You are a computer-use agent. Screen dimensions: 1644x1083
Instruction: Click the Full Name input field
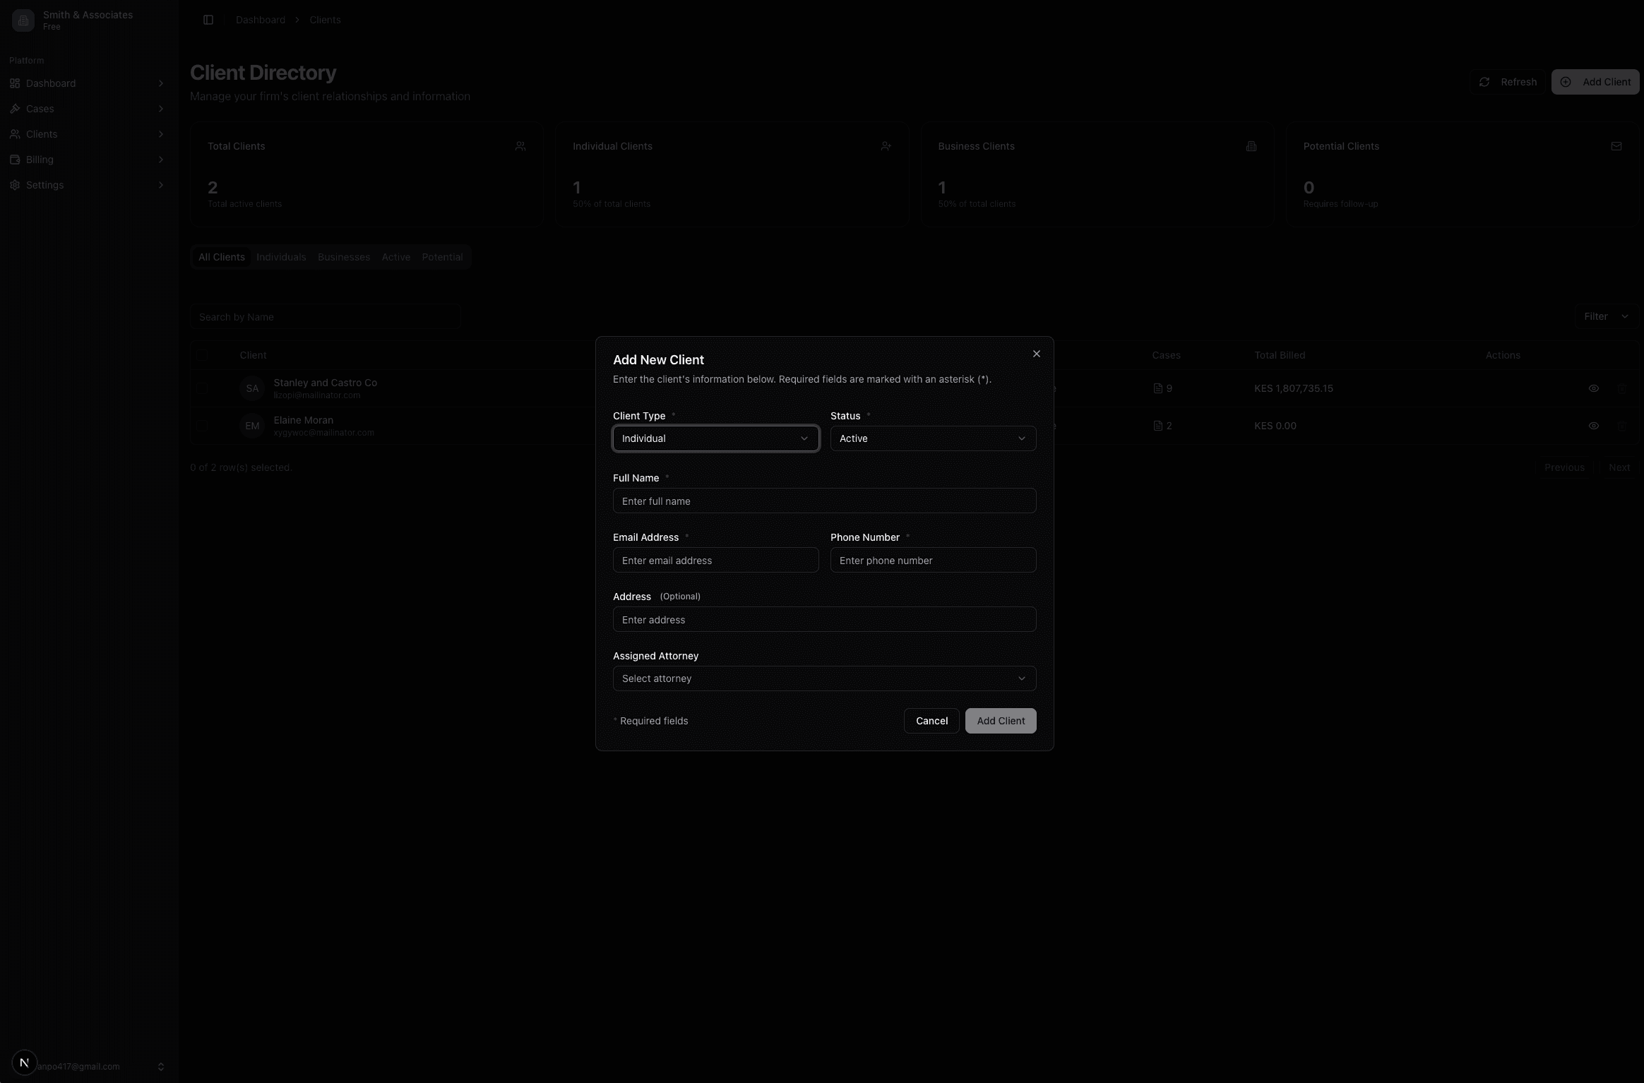[x=824, y=501]
